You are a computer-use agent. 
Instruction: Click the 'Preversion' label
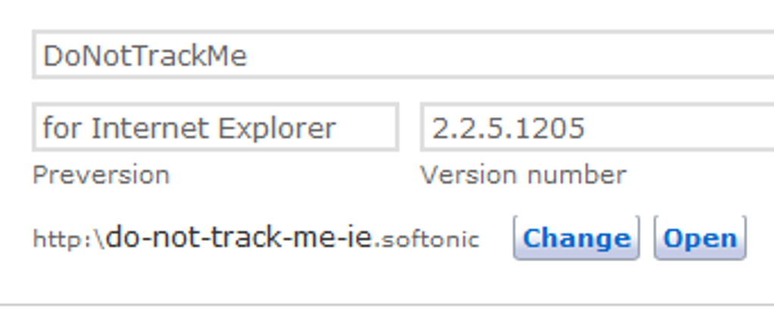101,175
